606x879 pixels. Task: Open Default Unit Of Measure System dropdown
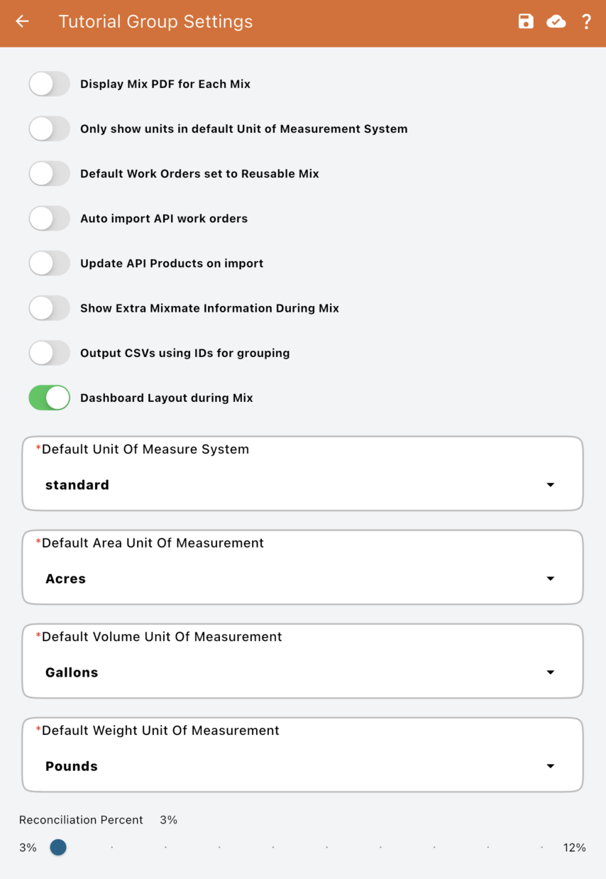(x=302, y=485)
